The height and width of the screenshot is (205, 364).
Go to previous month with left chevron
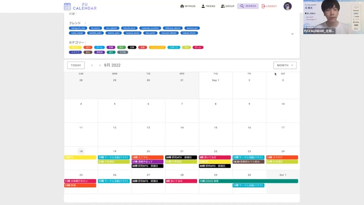(x=92, y=65)
